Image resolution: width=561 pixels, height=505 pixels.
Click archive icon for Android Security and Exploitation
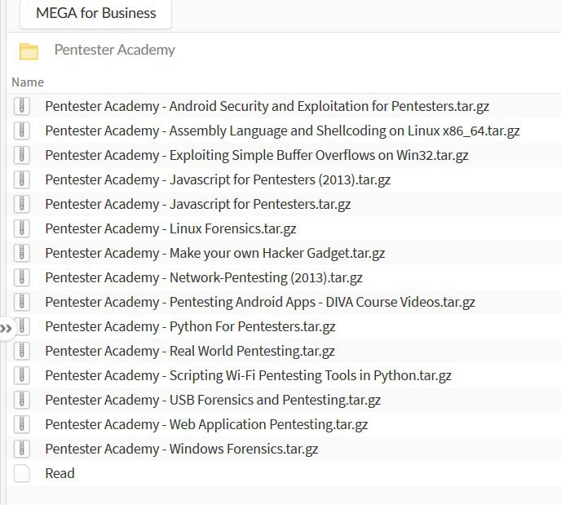(x=22, y=106)
